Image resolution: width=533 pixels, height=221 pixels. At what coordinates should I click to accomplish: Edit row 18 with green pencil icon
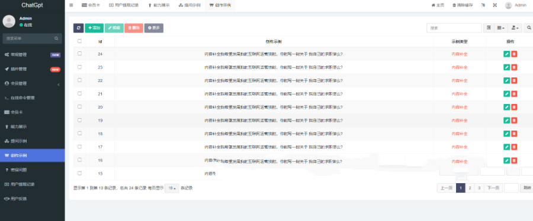pos(506,134)
